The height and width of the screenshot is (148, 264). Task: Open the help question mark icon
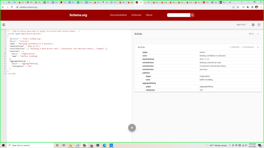[x=259, y=25]
